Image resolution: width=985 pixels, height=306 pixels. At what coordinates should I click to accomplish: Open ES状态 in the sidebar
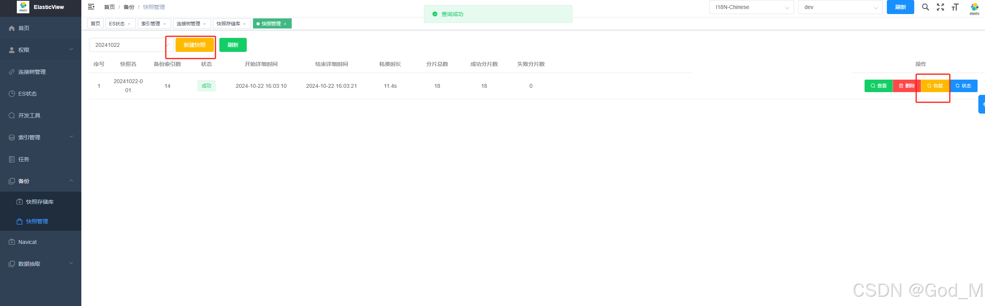tap(41, 94)
